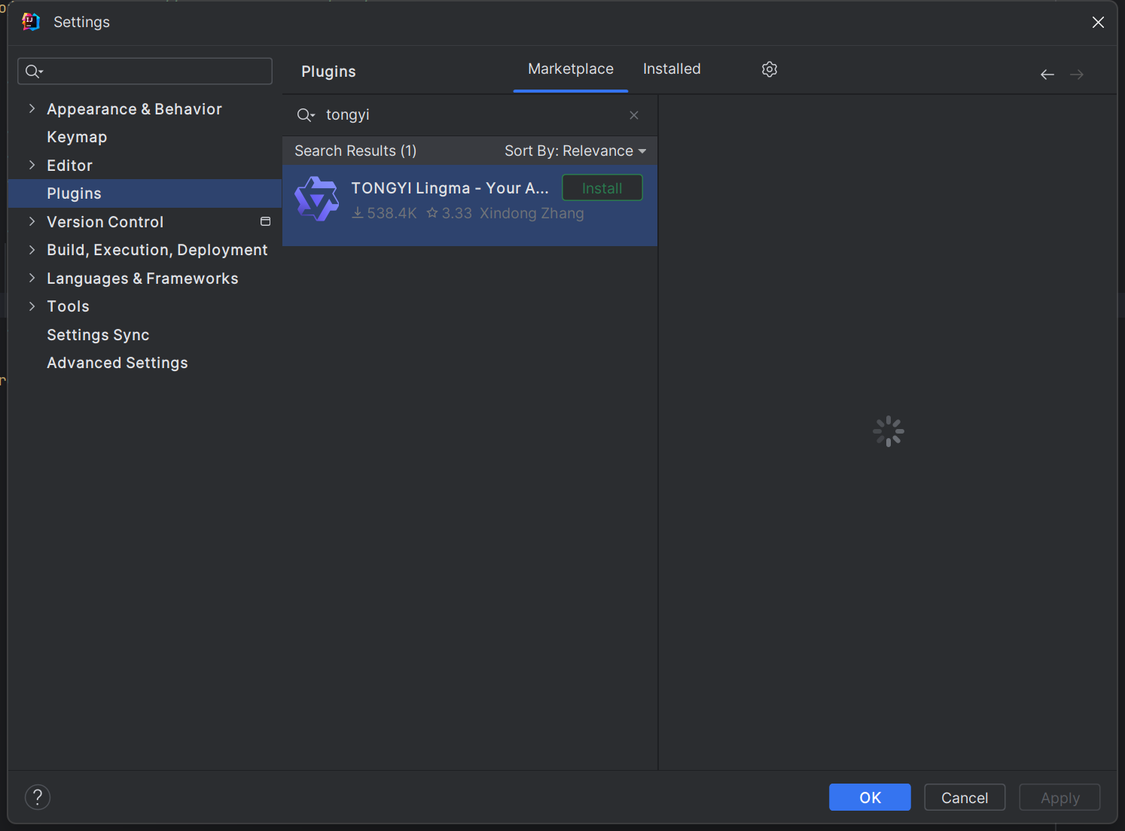Confirm with the OK button
This screenshot has height=831, width=1125.
pos(870,798)
